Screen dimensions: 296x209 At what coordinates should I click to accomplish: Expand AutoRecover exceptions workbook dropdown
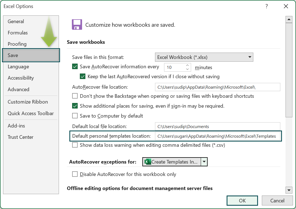(204, 162)
